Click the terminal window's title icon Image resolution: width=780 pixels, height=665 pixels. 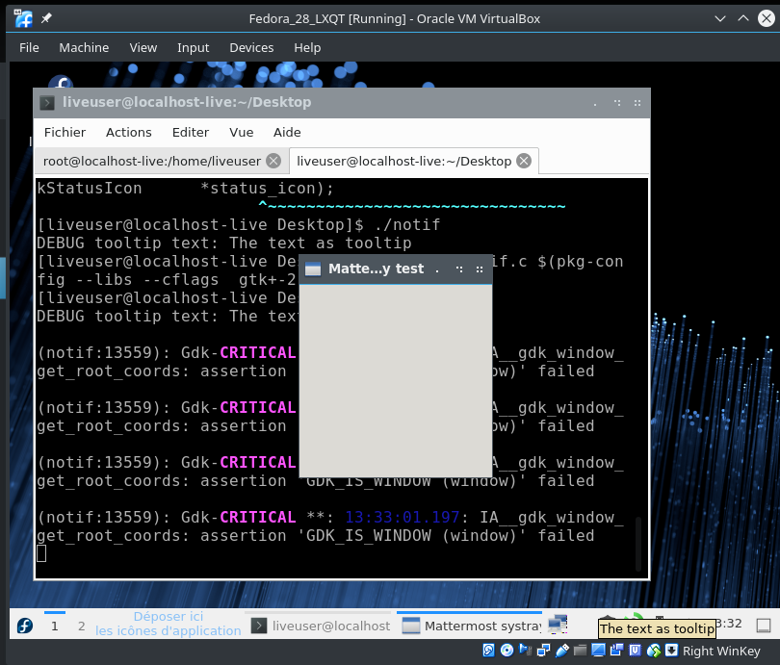tap(47, 103)
